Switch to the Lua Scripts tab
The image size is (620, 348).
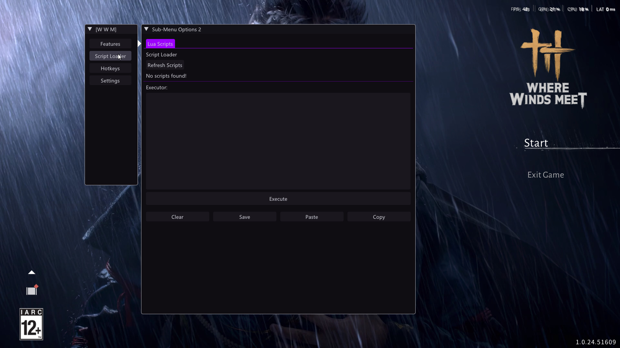(x=160, y=44)
